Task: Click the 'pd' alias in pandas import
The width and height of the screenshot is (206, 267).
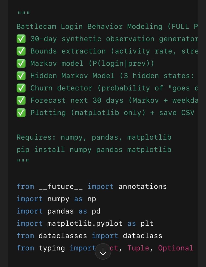Action: click(96, 211)
